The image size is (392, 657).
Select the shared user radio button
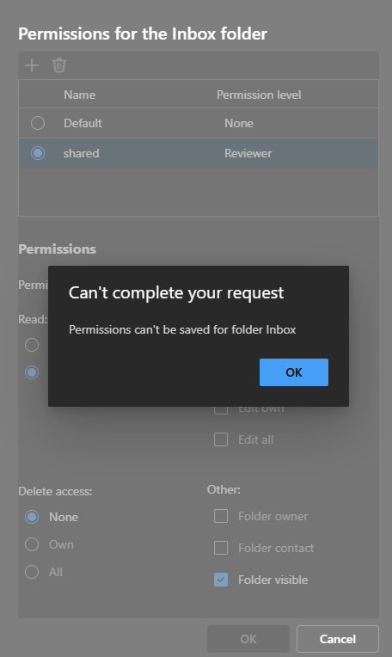[38, 153]
